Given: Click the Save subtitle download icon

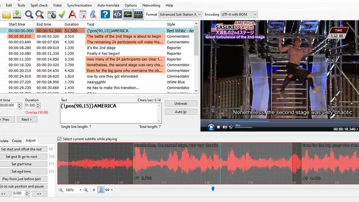Looking at the screenshot, I should coord(17,15).
